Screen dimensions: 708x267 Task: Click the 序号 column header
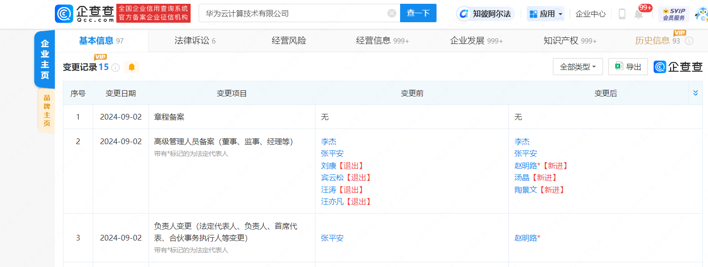coord(78,93)
